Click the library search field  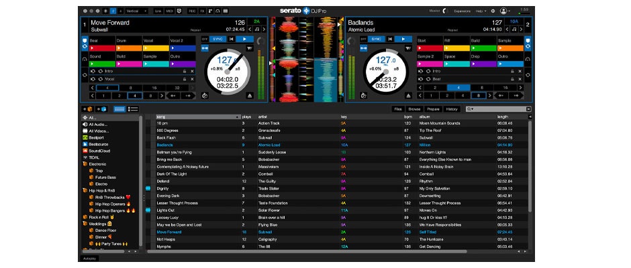click(x=498, y=109)
